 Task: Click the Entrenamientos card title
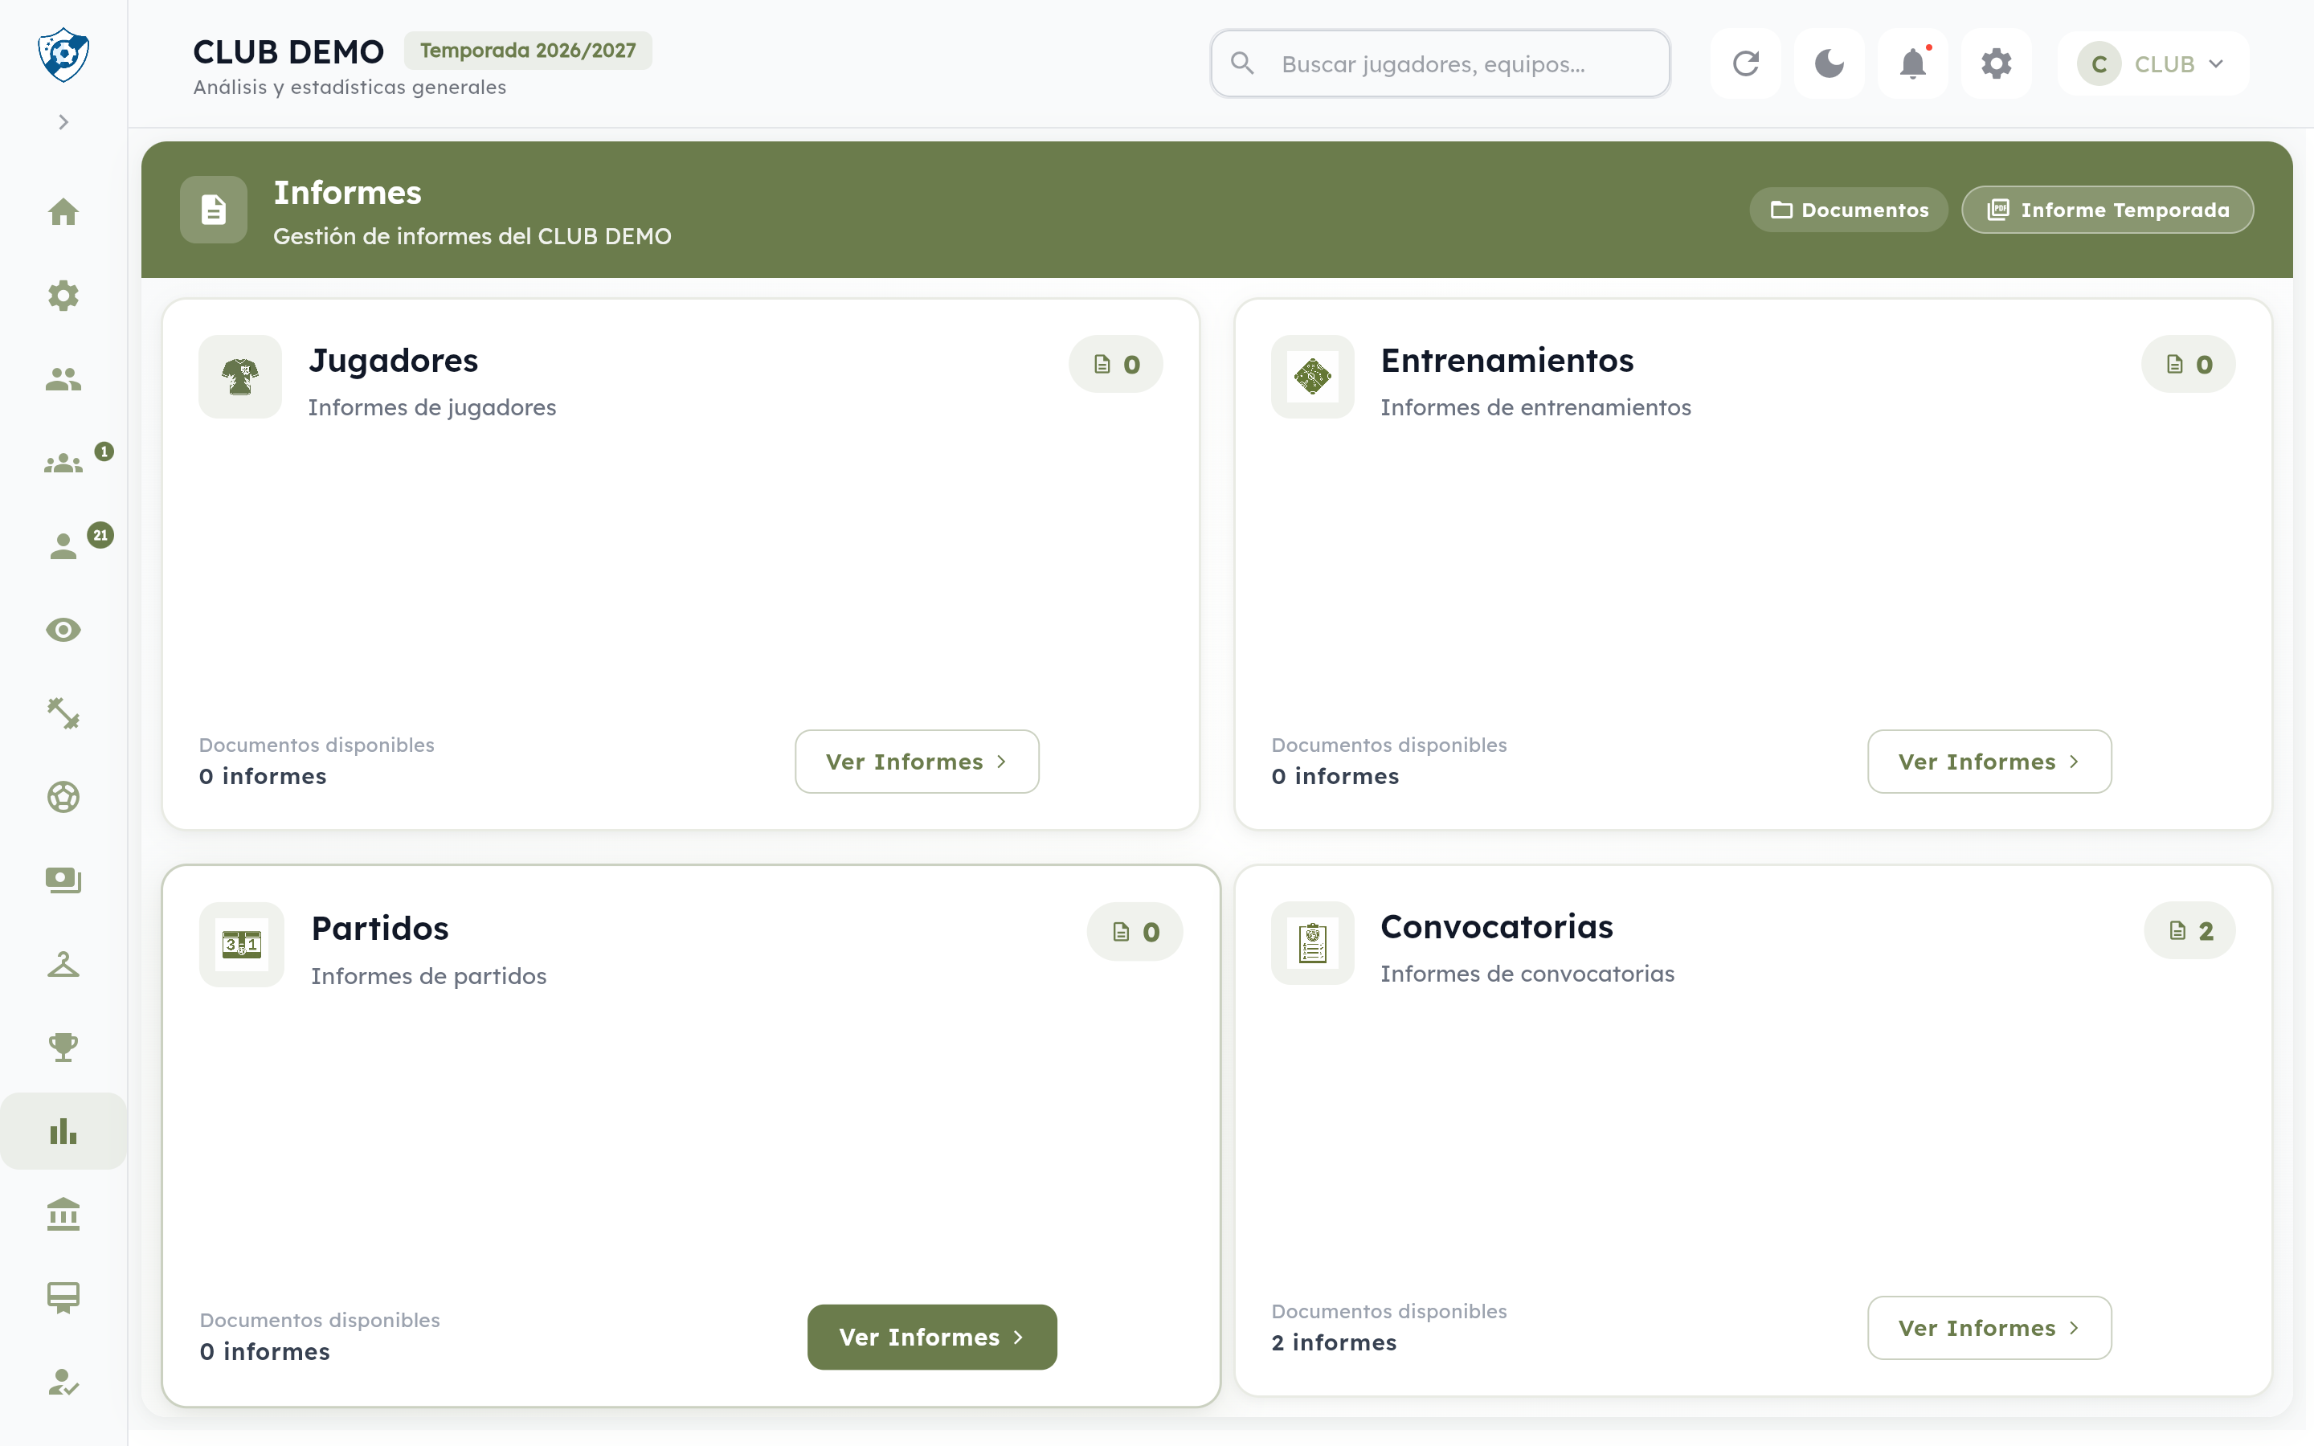(1507, 361)
